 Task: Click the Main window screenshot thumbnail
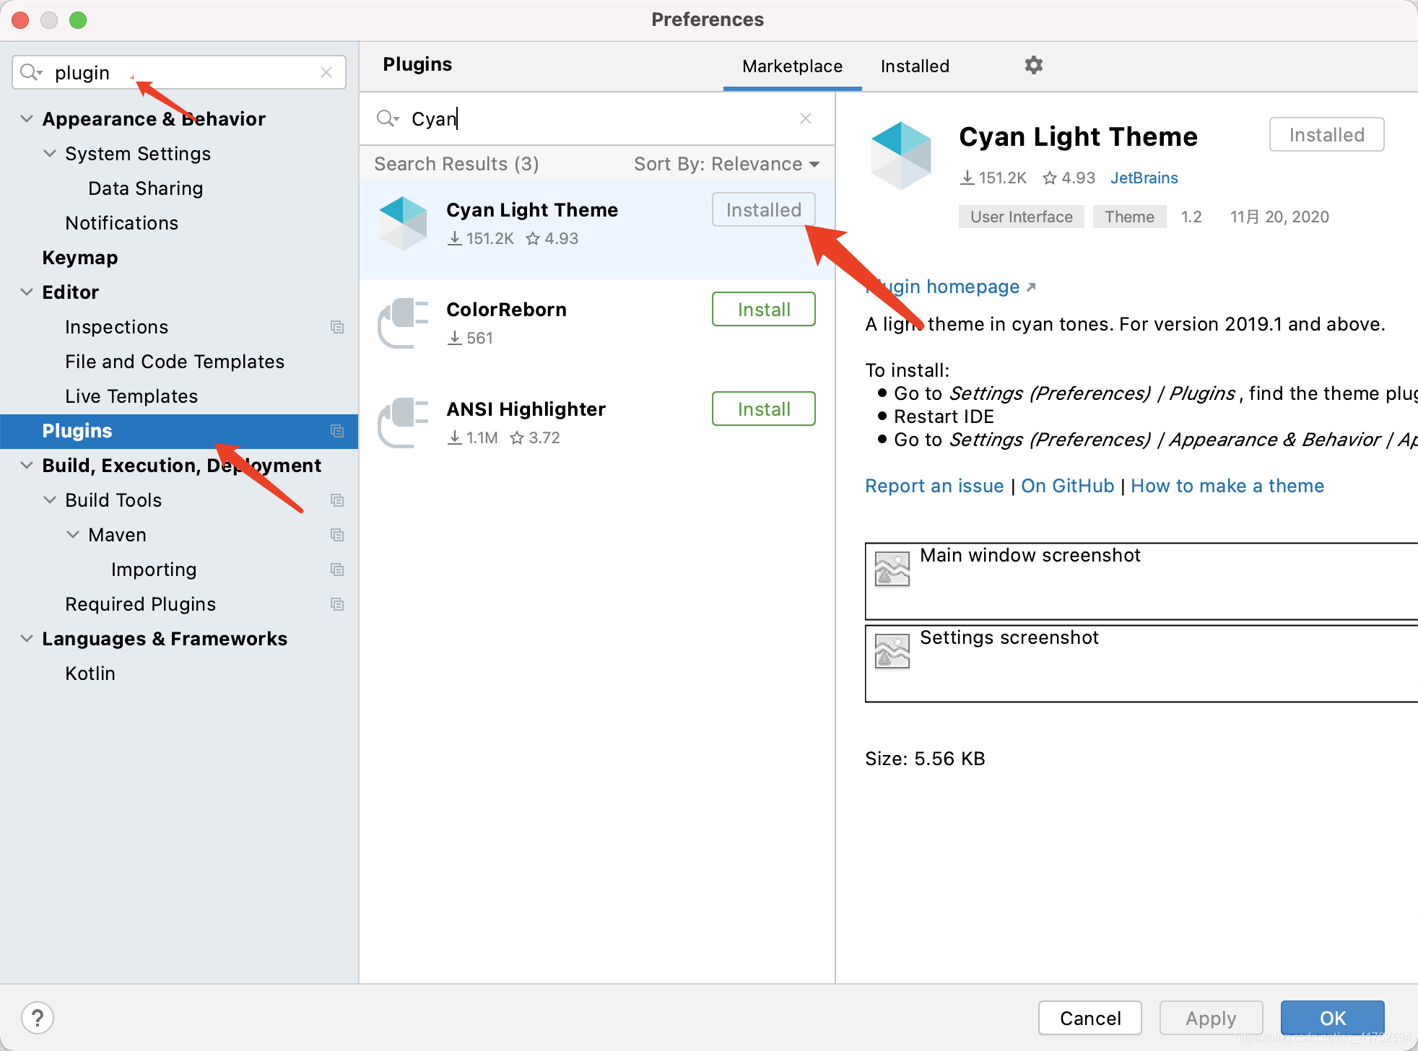click(x=892, y=570)
